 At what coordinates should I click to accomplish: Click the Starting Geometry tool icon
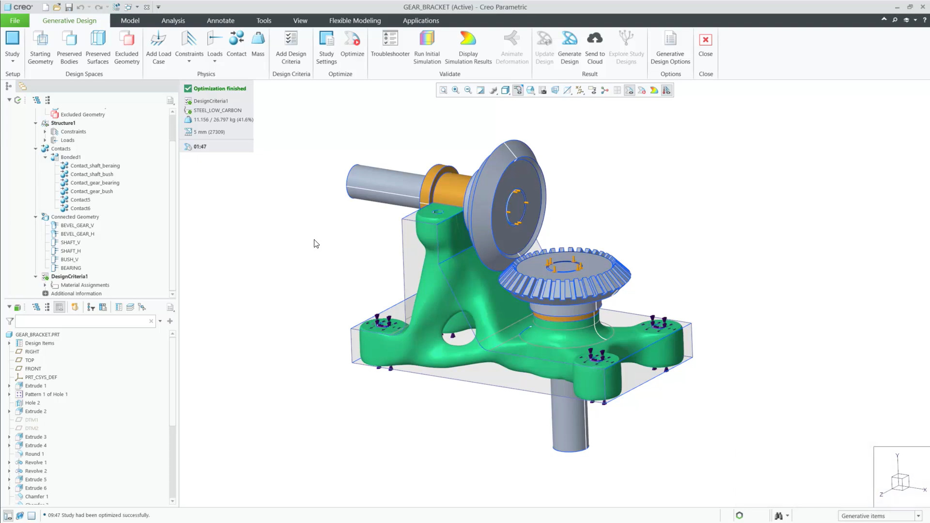click(x=40, y=39)
